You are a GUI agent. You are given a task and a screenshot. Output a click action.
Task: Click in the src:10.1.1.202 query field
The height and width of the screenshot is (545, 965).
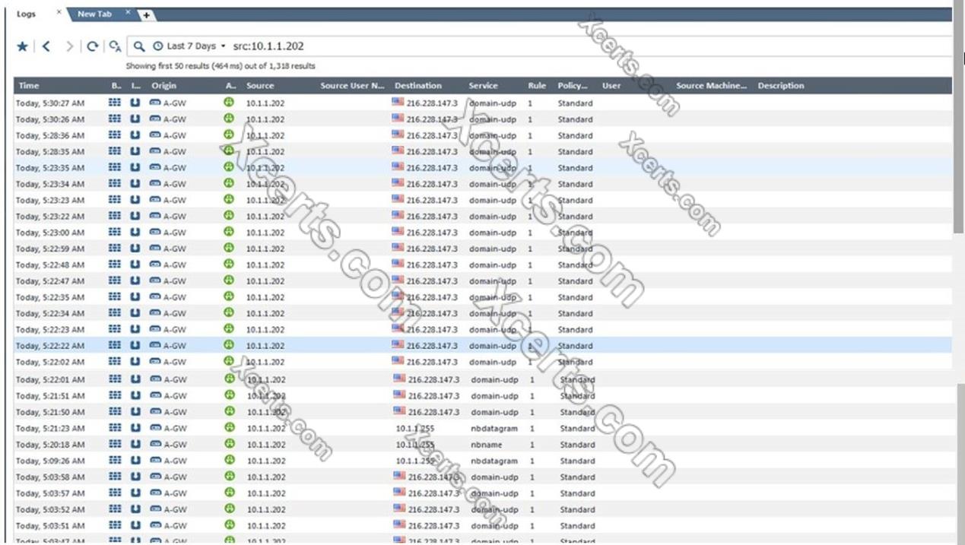tap(456, 46)
